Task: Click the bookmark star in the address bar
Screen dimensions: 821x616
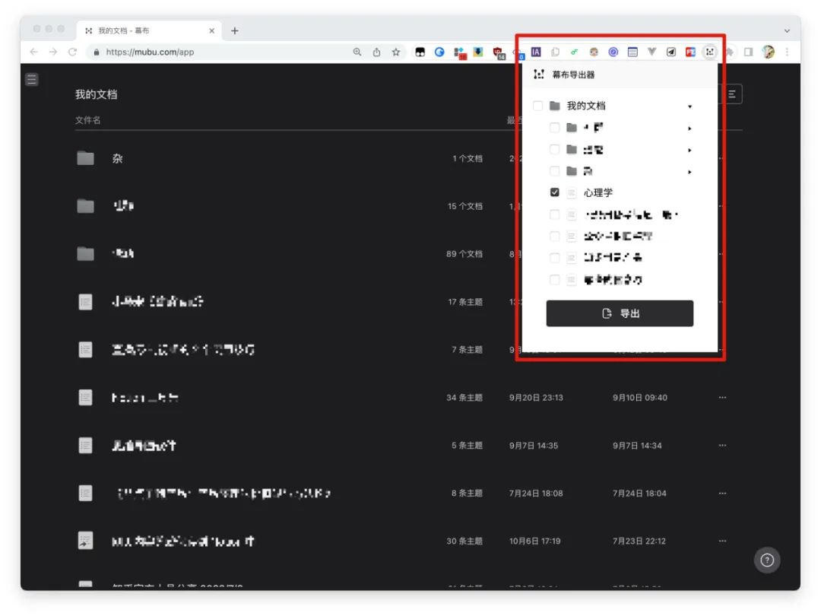Action: [x=395, y=52]
